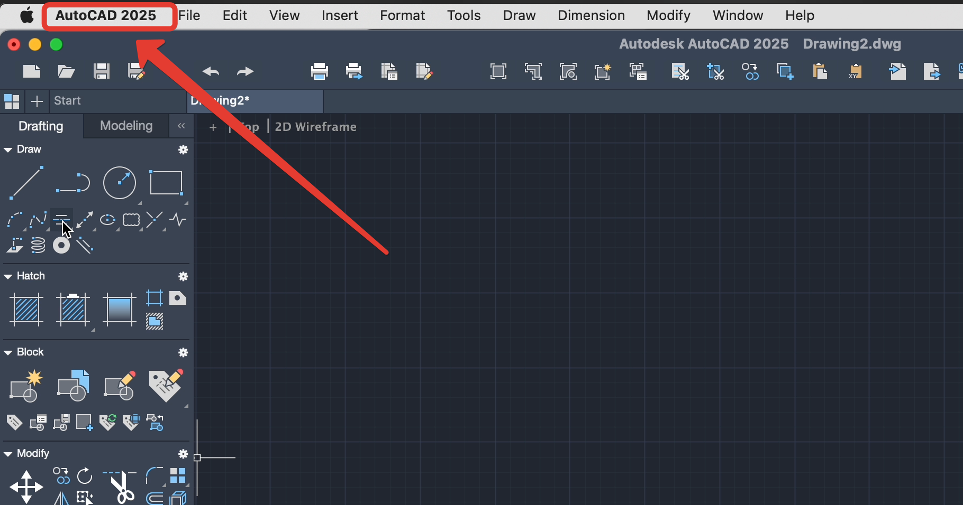Image resolution: width=963 pixels, height=505 pixels.
Task: Click the plus button to open a new drawing tab
Action: coord(37,101)
